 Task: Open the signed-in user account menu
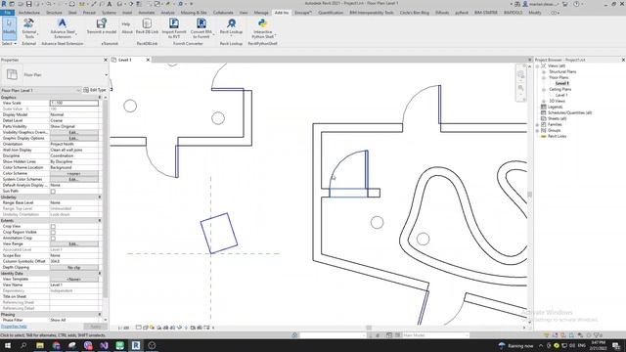(542, 4)
